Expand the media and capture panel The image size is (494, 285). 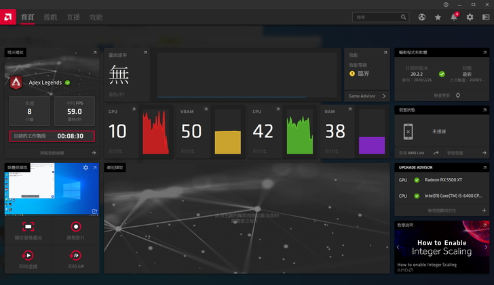click(95, 168)
